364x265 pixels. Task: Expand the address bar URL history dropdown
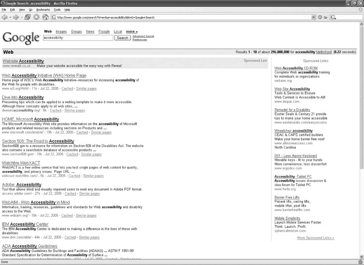[313, 17]
